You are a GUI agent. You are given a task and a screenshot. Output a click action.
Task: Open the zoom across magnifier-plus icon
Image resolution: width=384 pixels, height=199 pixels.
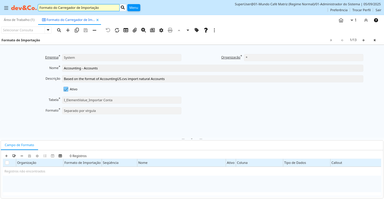[144, 30]
